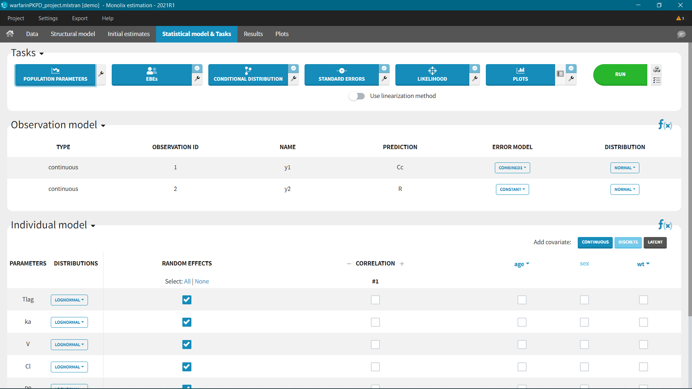
Task: Click the Conditional Distribution task icon
Action: tap(248, 74)
